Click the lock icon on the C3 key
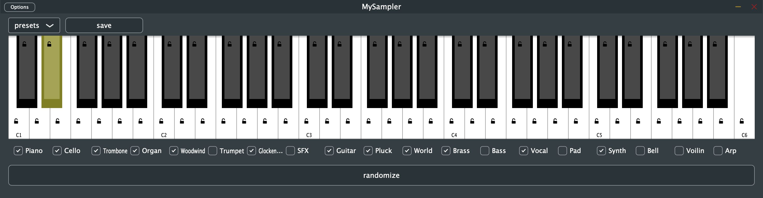763x198 pixels. (306, 121)
